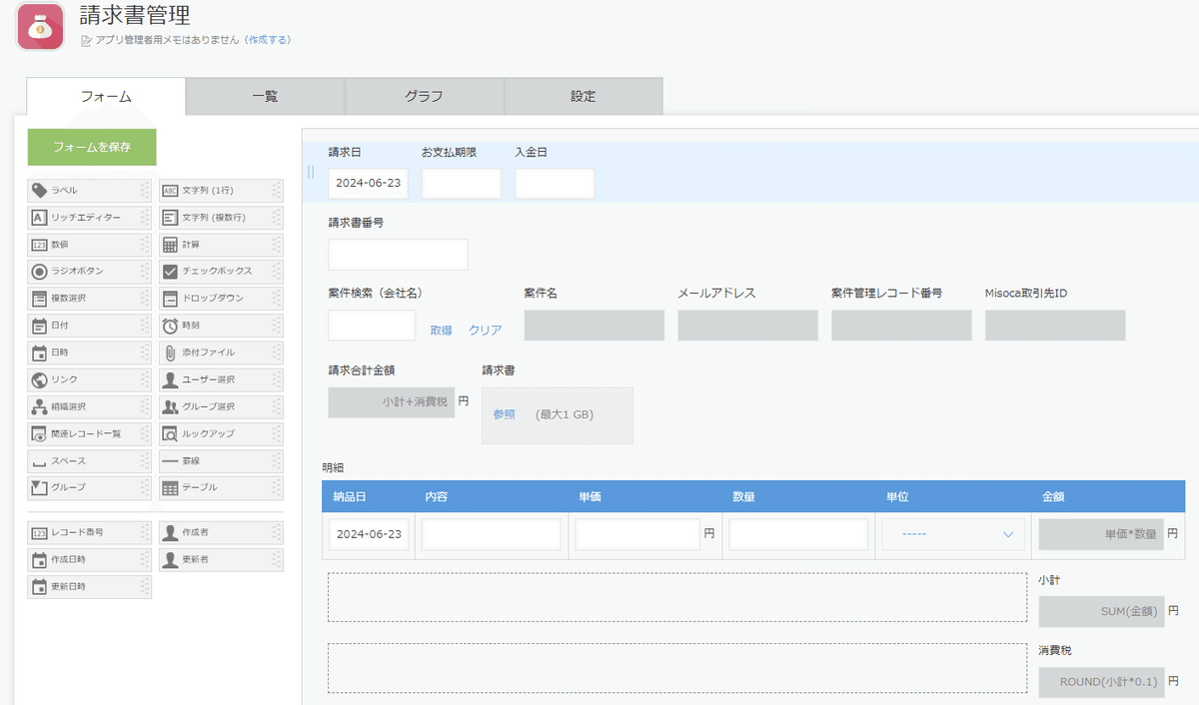1199x705 pixels.
Task: Click the クリア lookup link
Action: click(x=486, y=331)
